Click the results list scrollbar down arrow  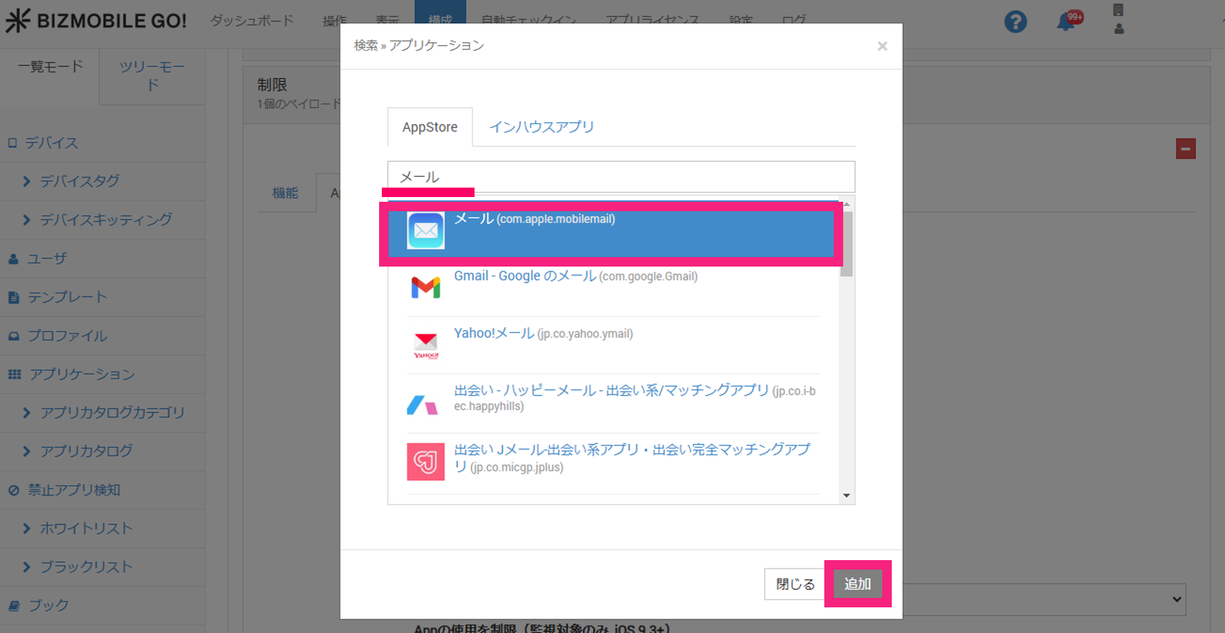(x=847, y=496)
